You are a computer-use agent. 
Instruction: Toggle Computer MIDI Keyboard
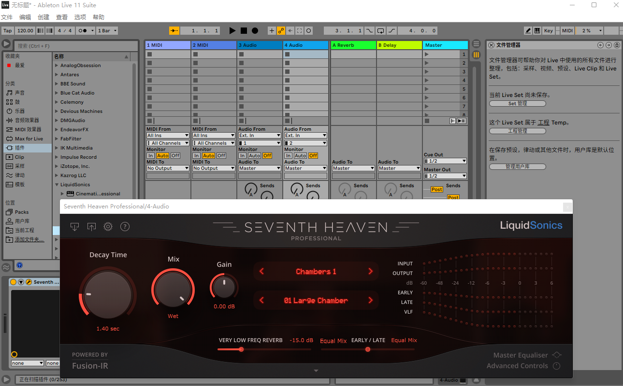(x=537, y=30)
